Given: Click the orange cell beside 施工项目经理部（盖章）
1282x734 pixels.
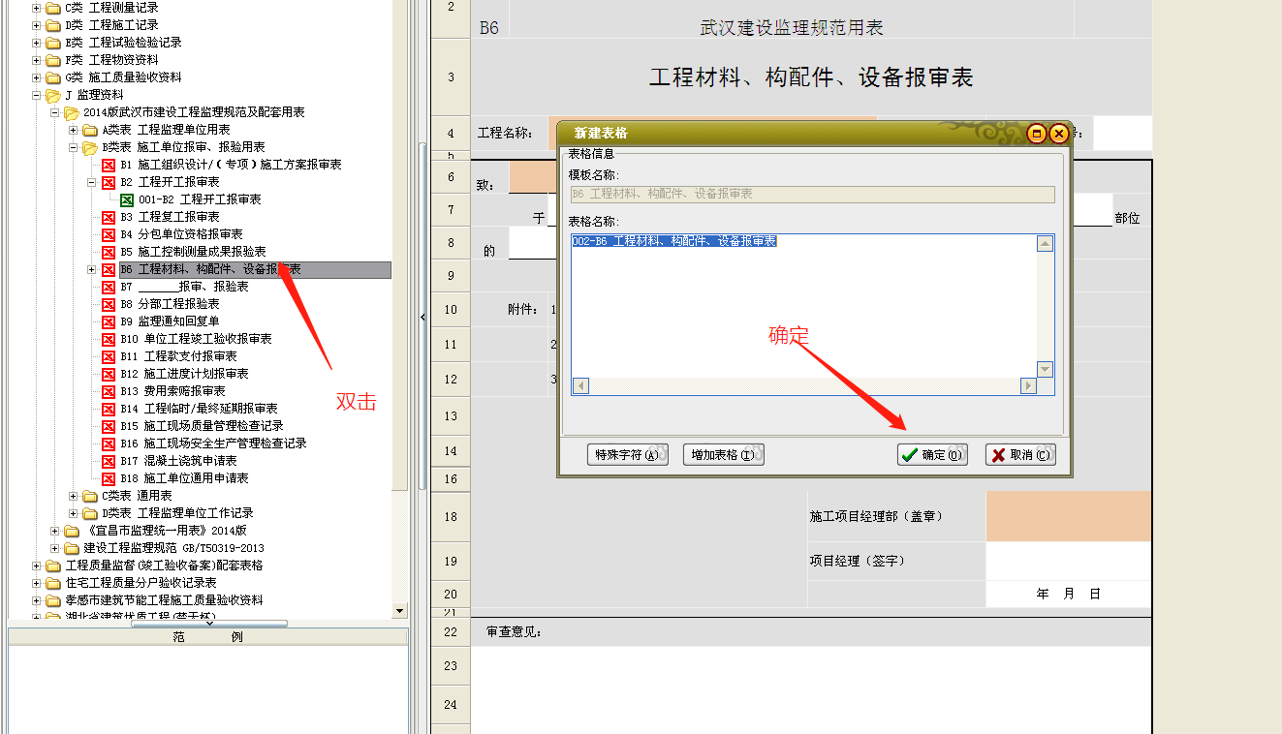Looking at the screenshot, I should click(1069, 516).
